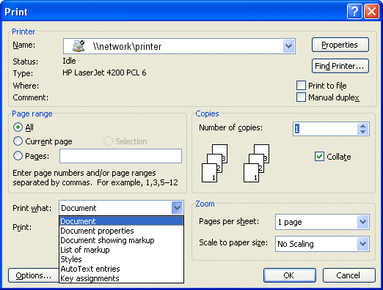Select the disabled Selection radio button
Image resolution: width=383 pixels, height=290 pixels.
(x=108, y=141)
